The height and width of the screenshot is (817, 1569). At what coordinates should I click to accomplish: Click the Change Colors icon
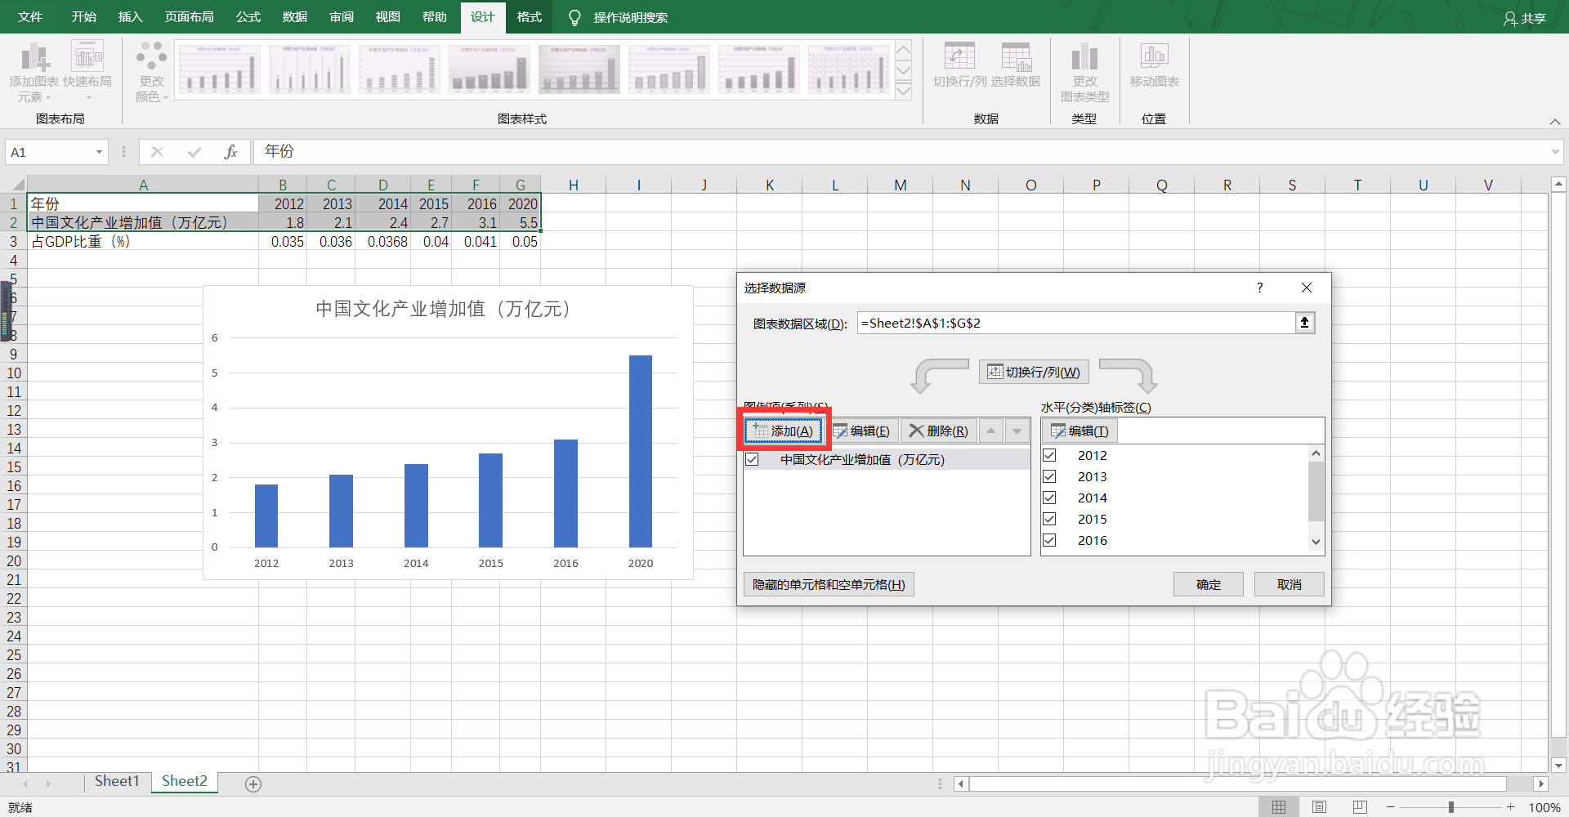152,56
